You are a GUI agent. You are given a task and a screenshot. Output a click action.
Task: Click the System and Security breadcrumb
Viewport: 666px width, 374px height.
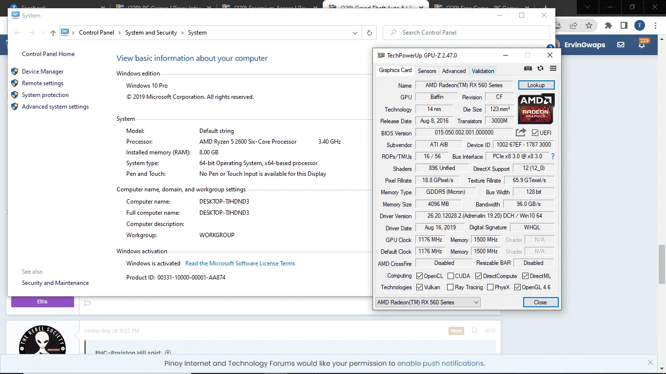[151, 33]
